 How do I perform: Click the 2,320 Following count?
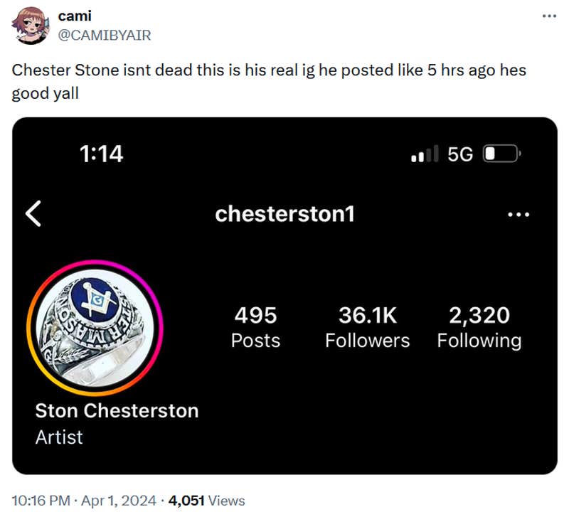click(x=480, y=327)
